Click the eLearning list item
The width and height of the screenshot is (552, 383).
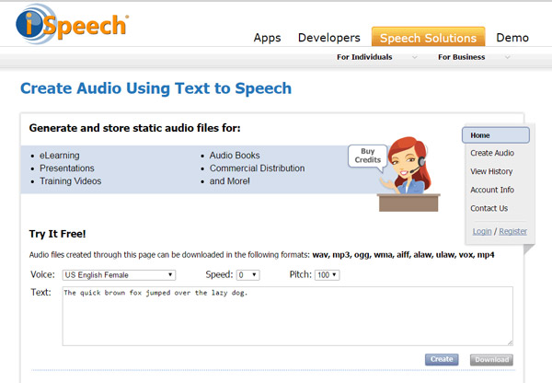[60, 156]
